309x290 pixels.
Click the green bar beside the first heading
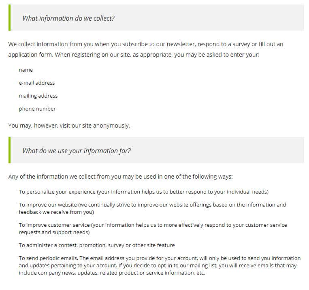point(9,18)
